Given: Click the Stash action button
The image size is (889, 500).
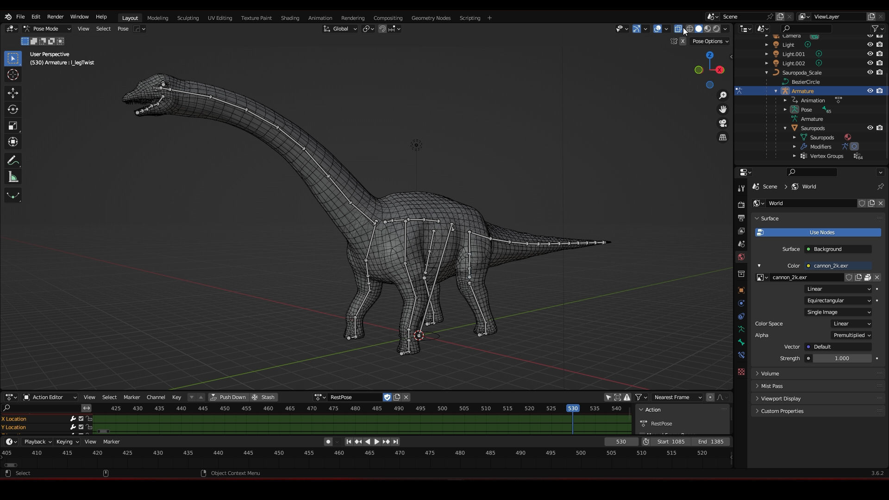Looking at the screenshot, I should tap(263, 397).
